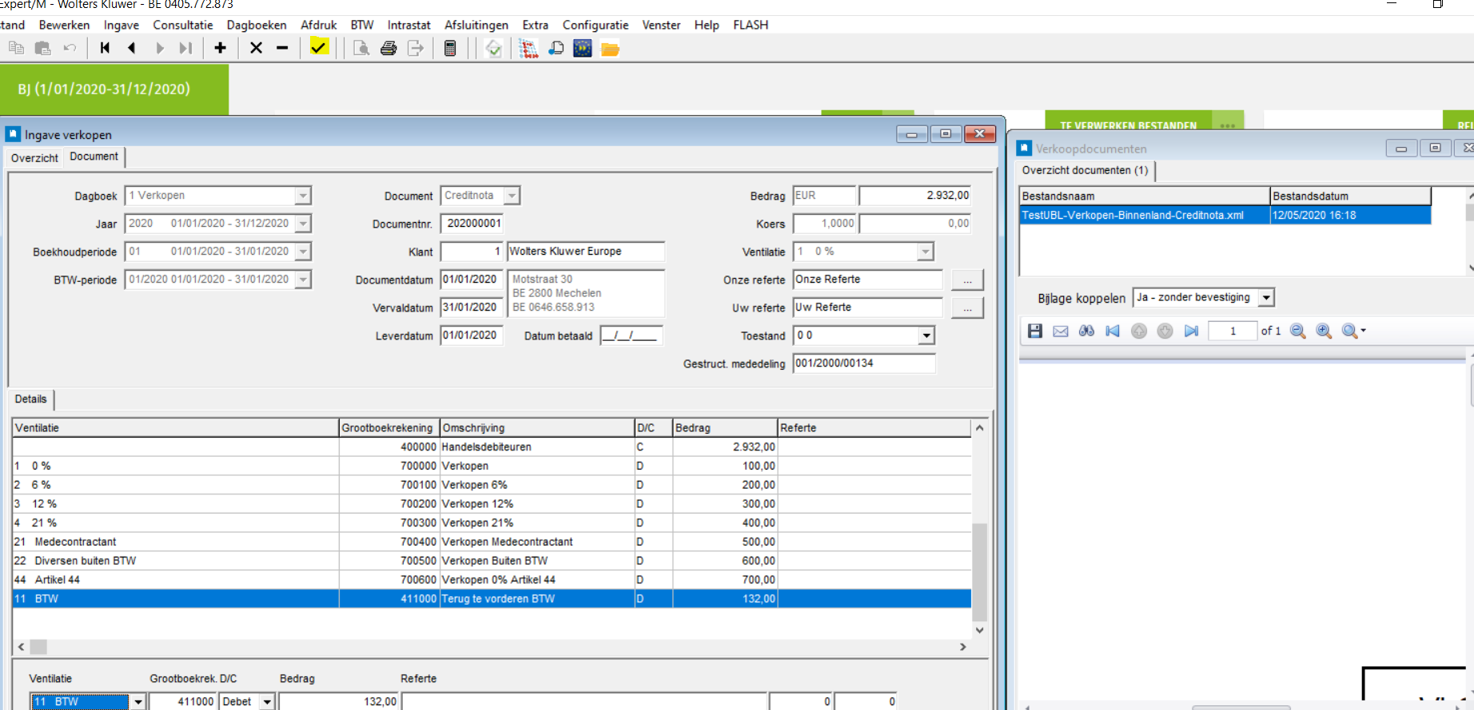Screen dimensions: 1474x710
Task: Click the printer icon in toolbar
Action: (x=388, y=49)
